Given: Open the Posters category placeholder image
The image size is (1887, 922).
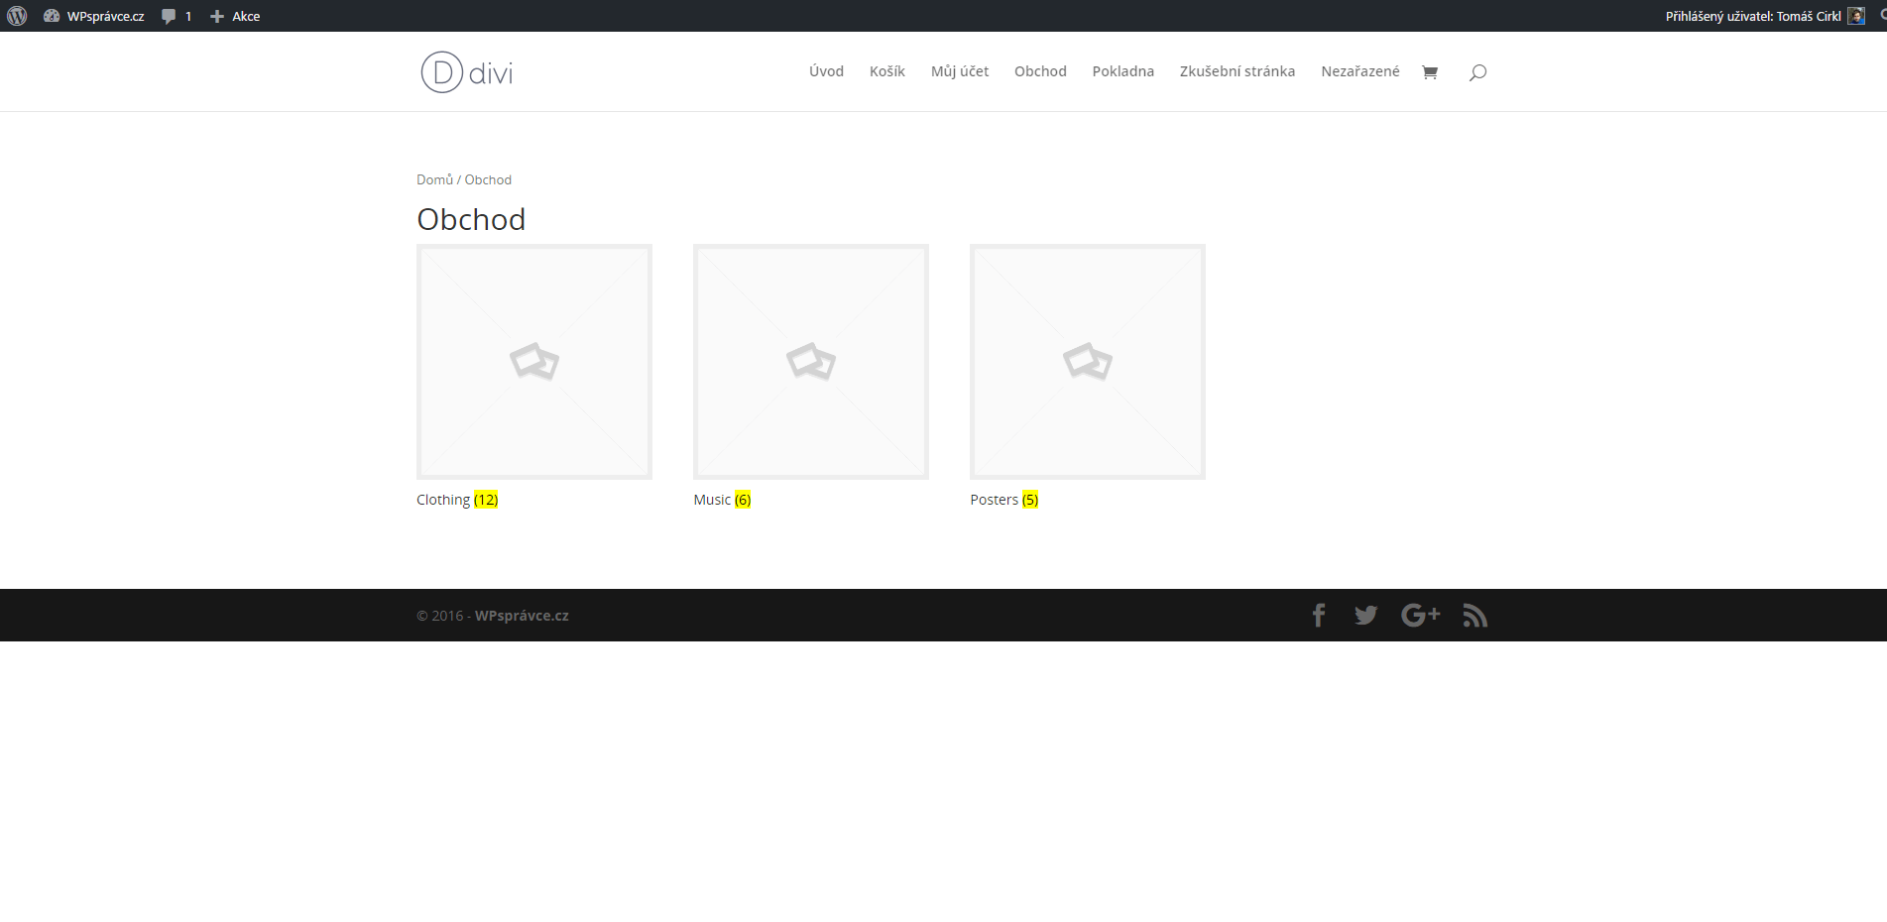Looking at the screenshot, I should (x=1088, y=362).
